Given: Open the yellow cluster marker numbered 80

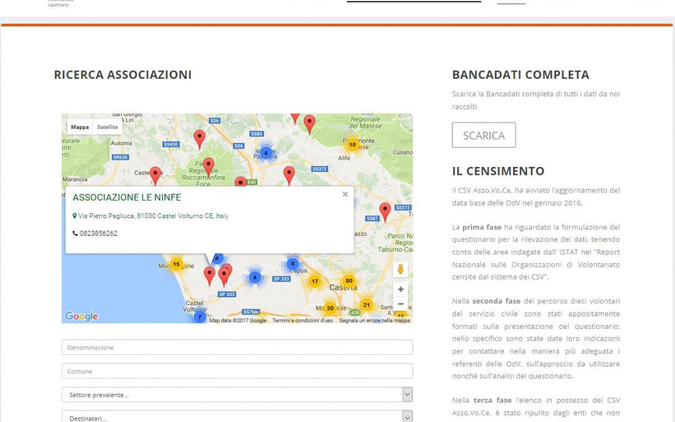Looking at the screenshot, I should (349, 281).
